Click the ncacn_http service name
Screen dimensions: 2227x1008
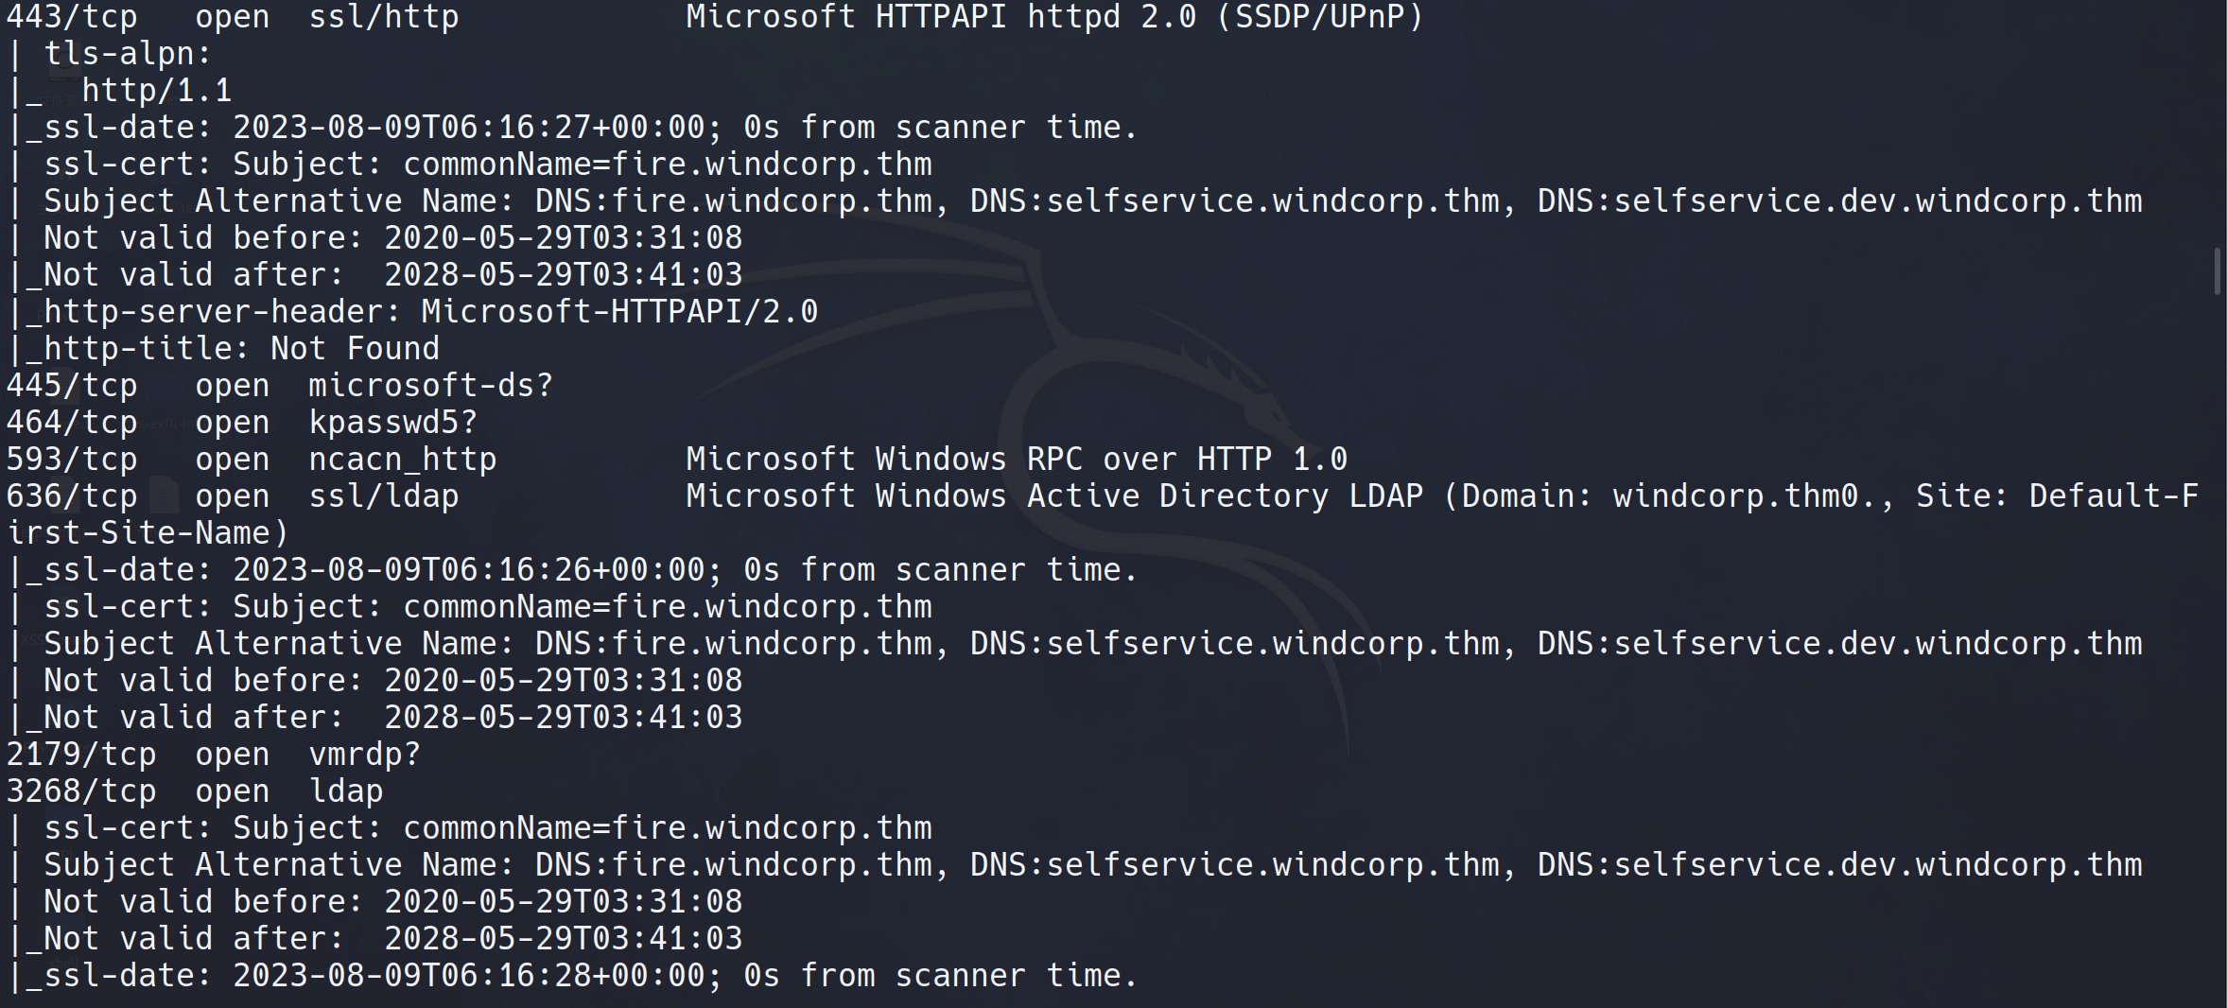[402, 460]
